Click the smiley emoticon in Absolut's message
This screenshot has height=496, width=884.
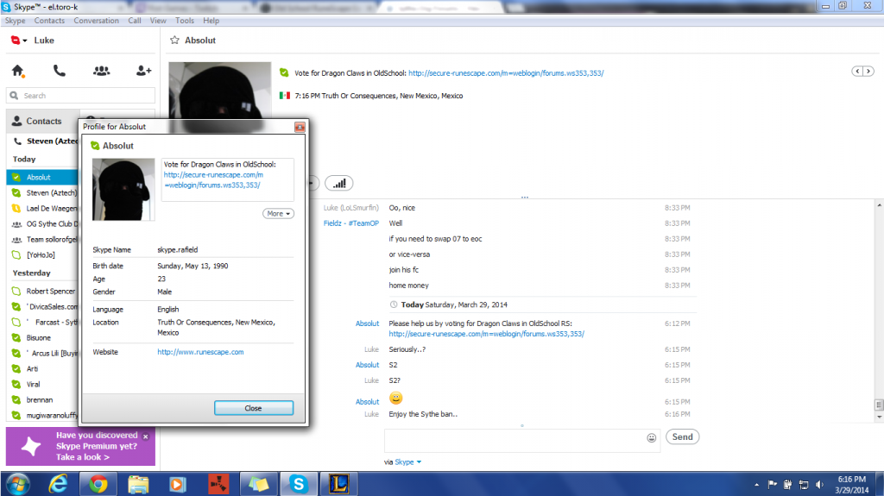pos(396,399)
